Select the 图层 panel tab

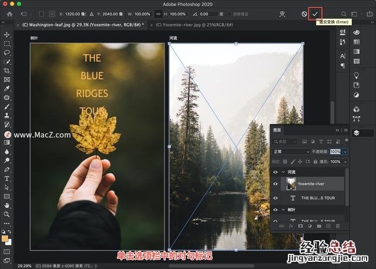(277, 130)
